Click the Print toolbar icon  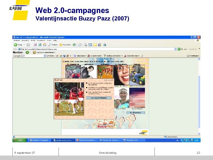85,45
